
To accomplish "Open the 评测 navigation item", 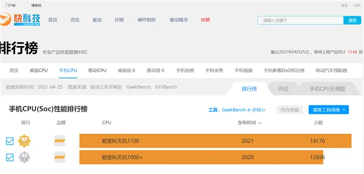I will coord(119,20).
